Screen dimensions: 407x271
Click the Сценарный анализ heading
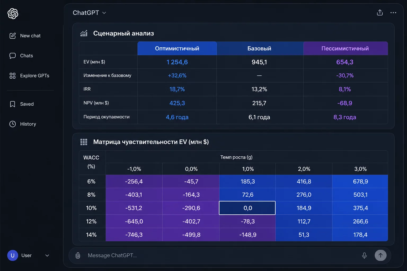point(123,33)
